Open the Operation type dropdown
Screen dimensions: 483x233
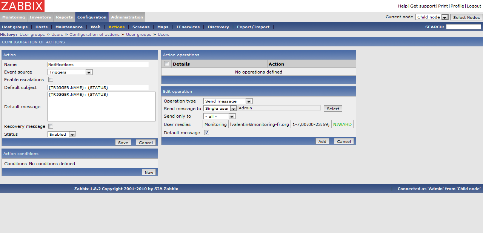point(228,101)
